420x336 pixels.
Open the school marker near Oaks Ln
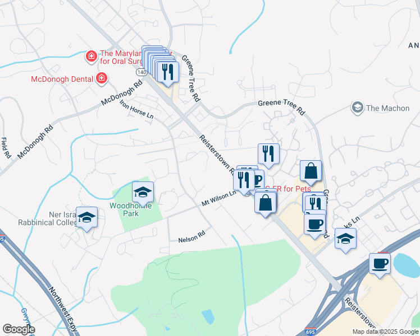click(x=345, y=239)
